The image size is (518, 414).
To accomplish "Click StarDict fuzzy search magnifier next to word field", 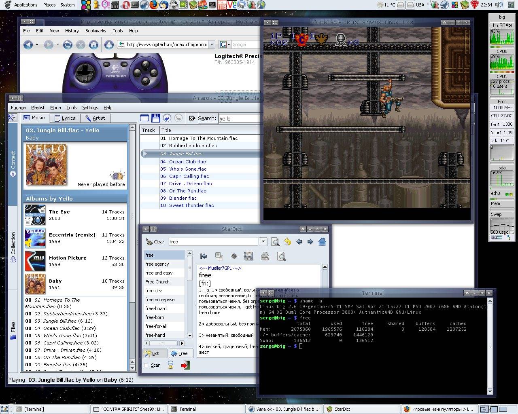I will 275,242.
